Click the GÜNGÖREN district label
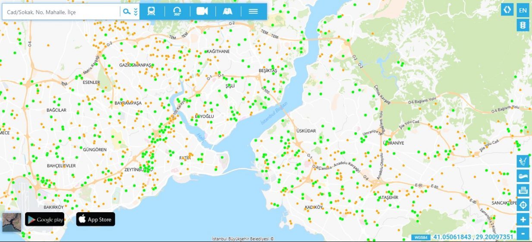Viewport: 532px width, 242px height. 94,149
